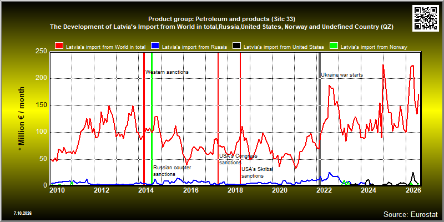Select "Latvia's import from World in total" legend label
The image size is (444, 222).
(105, 47)
